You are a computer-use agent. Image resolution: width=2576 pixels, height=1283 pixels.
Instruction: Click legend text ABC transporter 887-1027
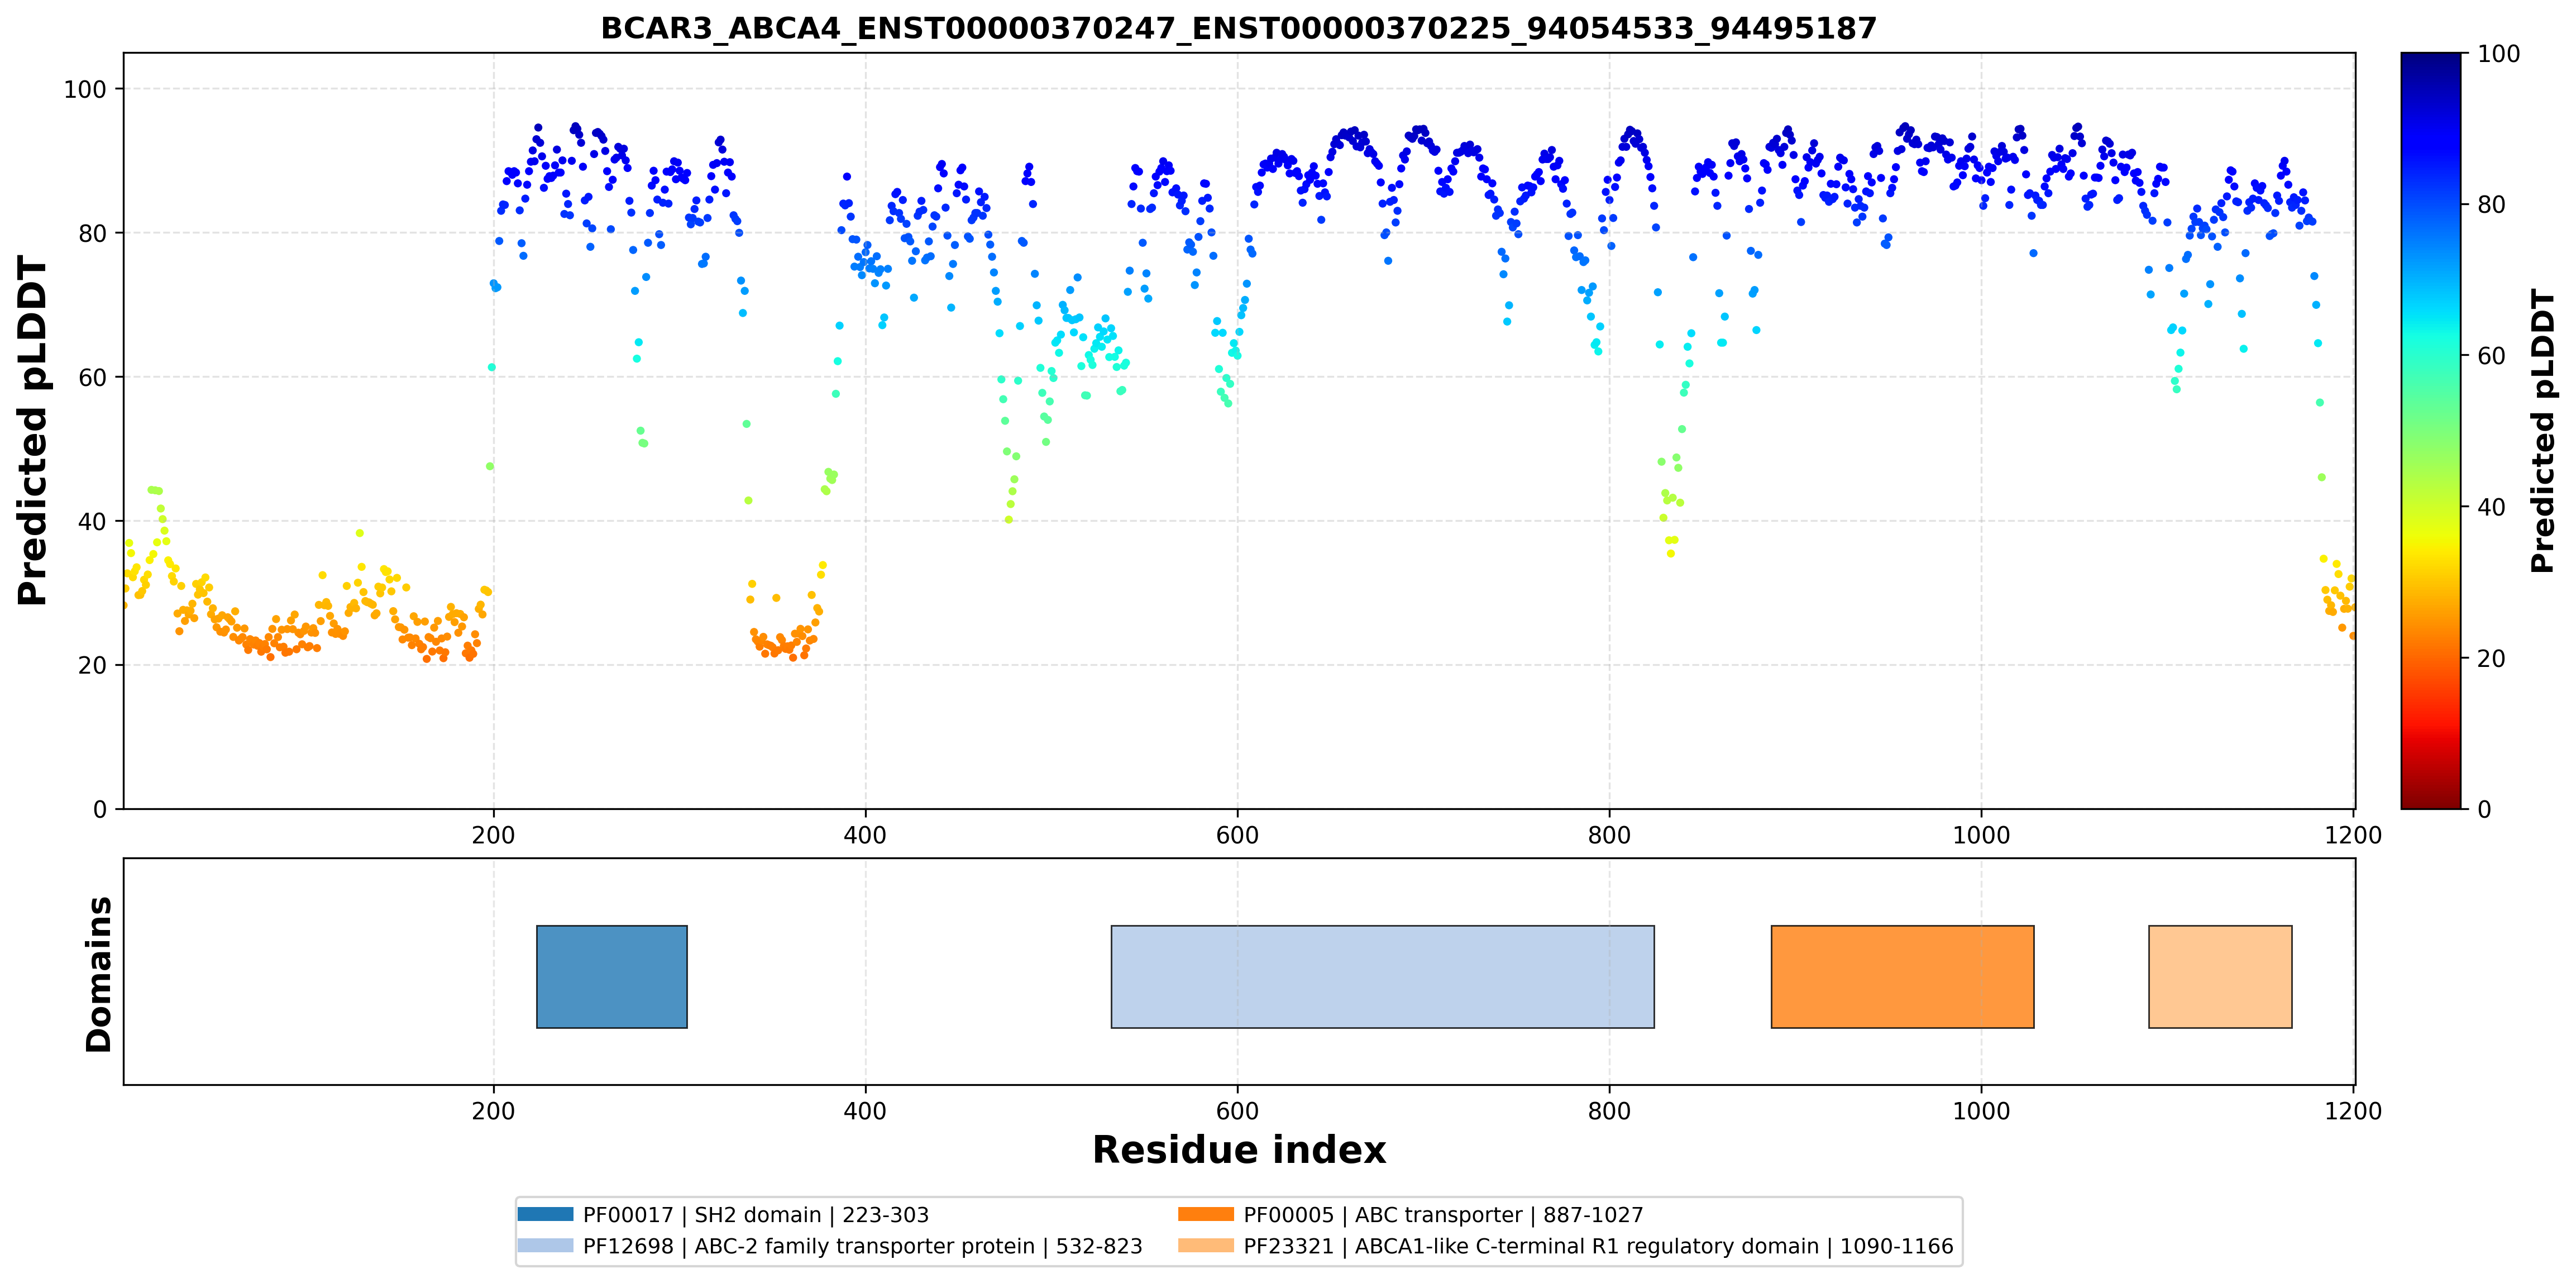[1443, 1215]
